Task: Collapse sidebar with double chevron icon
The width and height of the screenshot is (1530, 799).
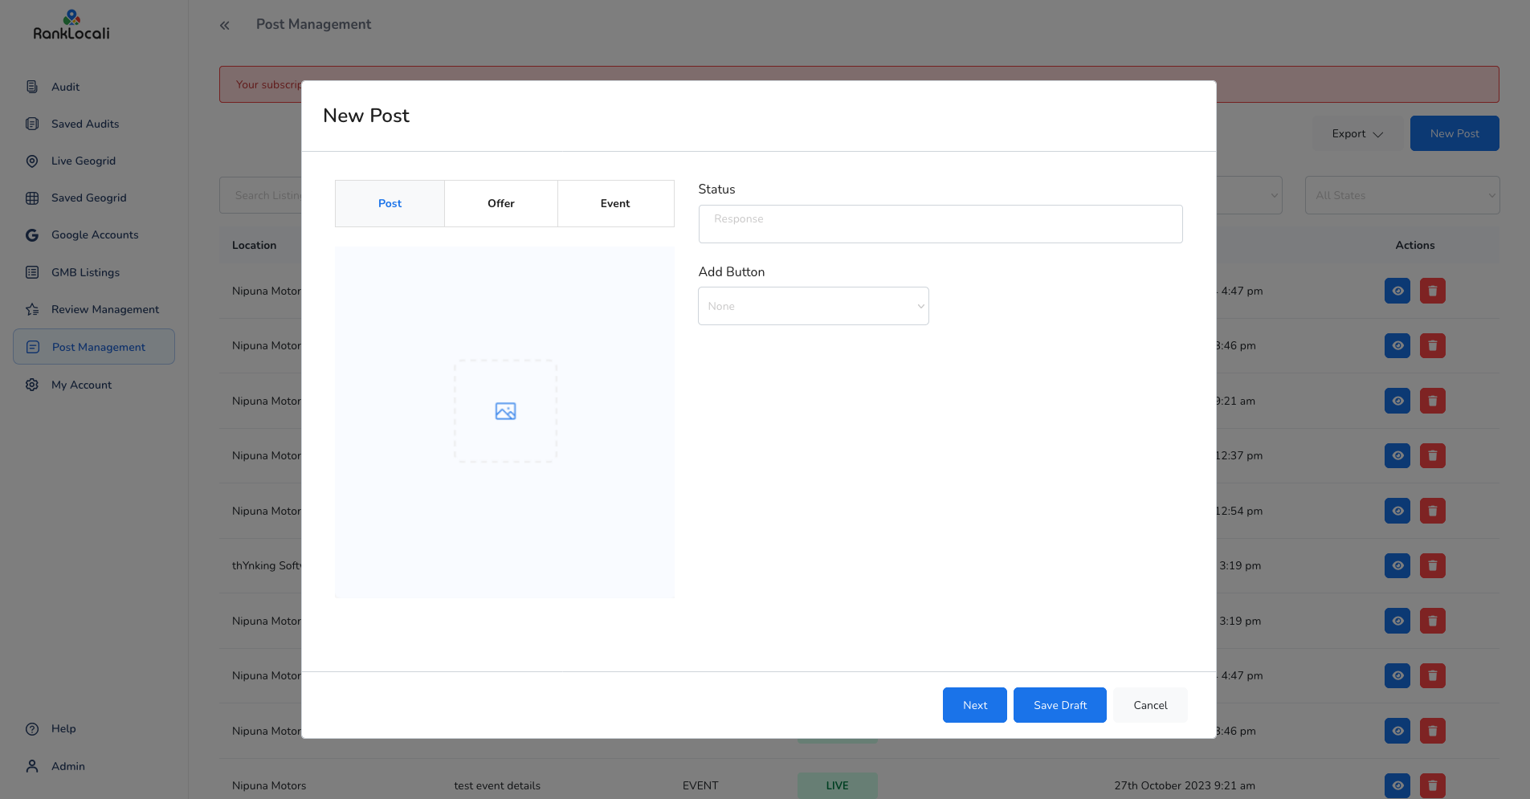Action: pyautogui.click(x=225, y=26)
